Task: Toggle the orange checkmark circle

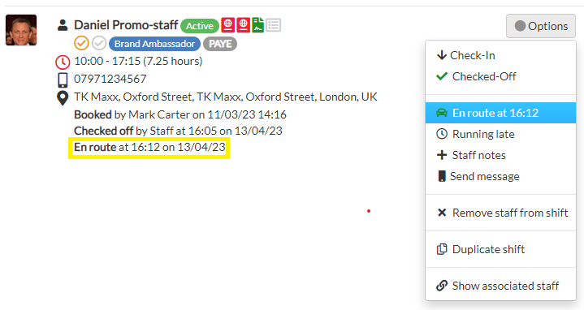Action: point(81,43)
